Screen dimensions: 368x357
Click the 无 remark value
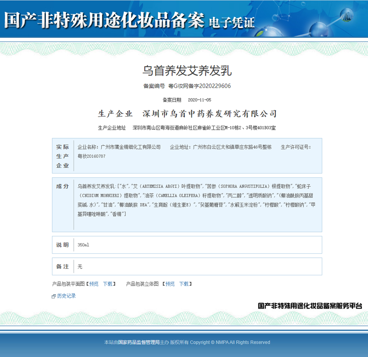[80, 267]
